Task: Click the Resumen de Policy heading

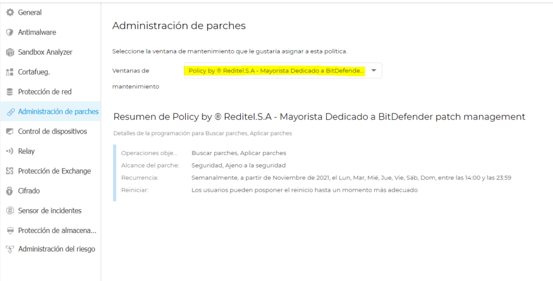Action: click(319, 117)
